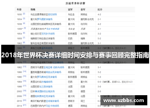This screenshot has height=108, width=150.
Task: Select runner-up 荷兰 in the 2010 row
Action: pyautogui.click(x=83, y=101)
